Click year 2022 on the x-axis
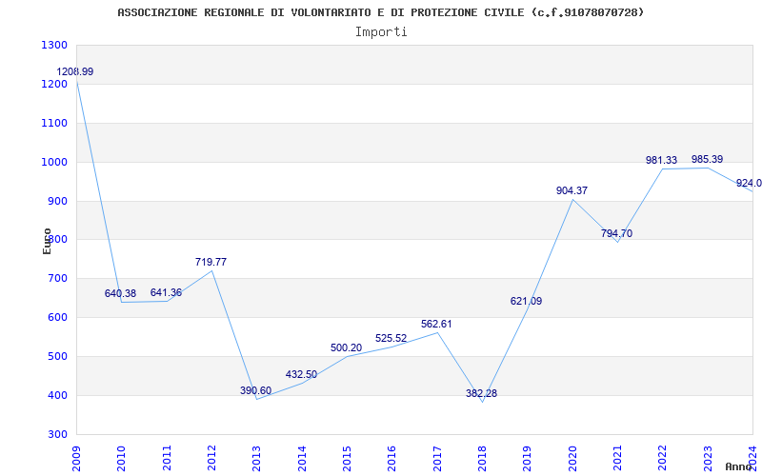This screenshot has height=476, width=762. click(x=663, y=459)
